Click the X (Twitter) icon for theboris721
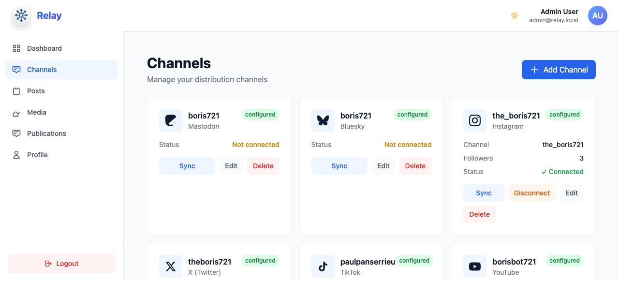 click(171, 266)
